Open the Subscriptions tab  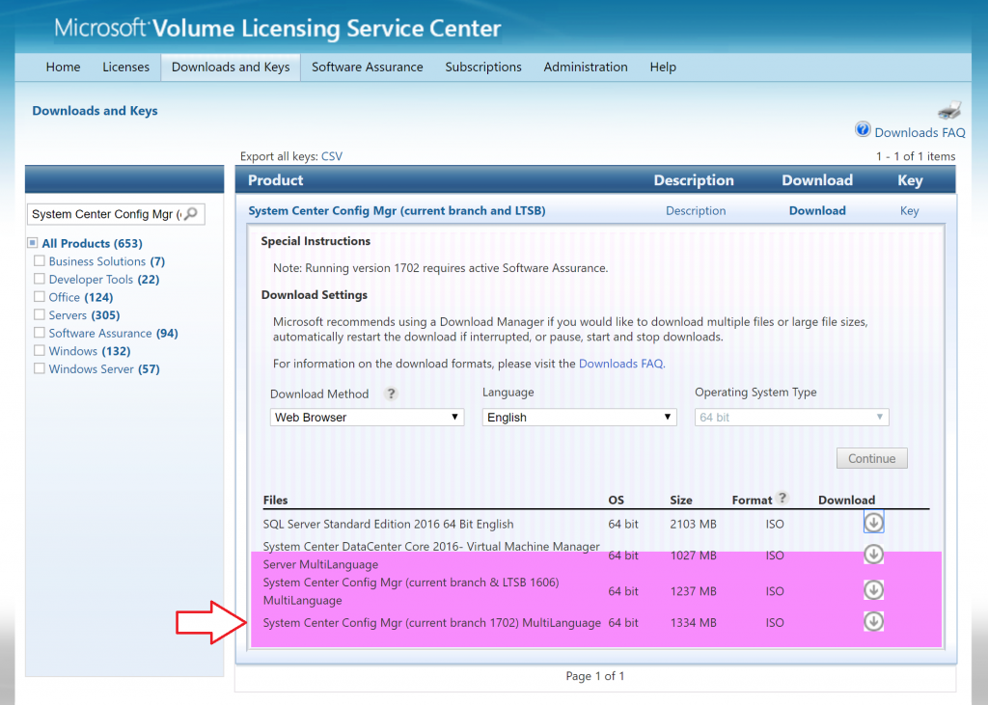(x=483, y=67)
